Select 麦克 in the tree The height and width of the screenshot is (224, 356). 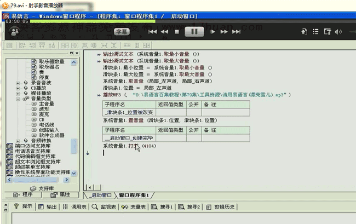[x=44, y=114]
